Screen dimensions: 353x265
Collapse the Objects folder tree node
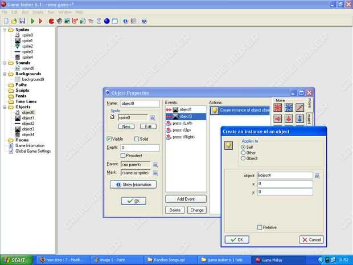[x=5, y=107]
